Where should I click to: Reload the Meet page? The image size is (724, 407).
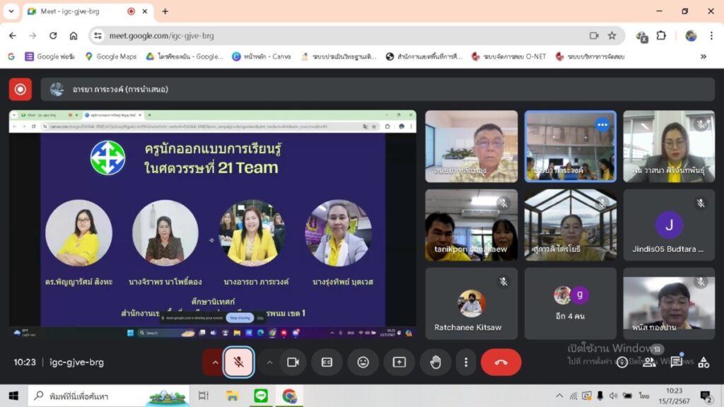click(53, 35)
